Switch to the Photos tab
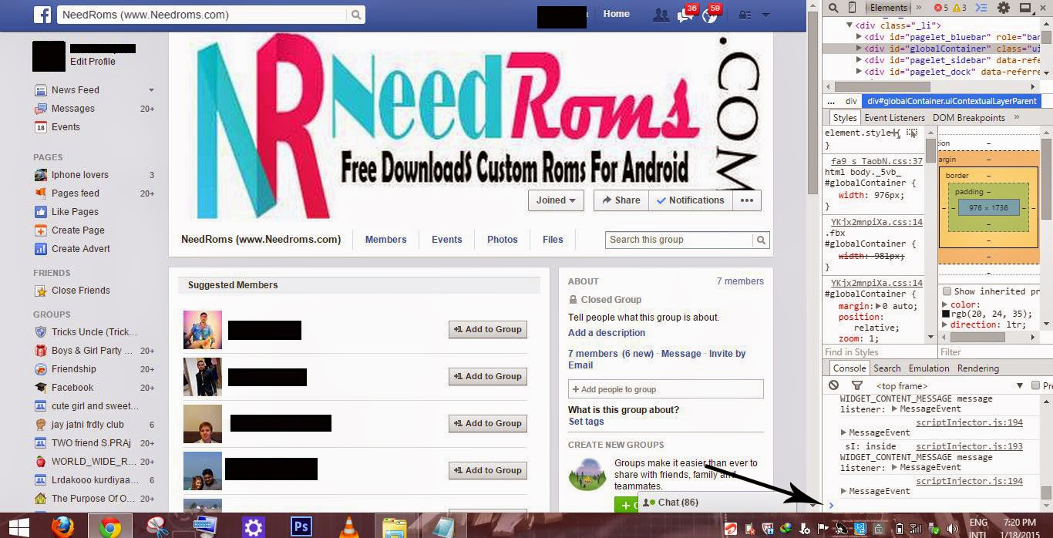 pyautogui.click(x=503, y=240)
